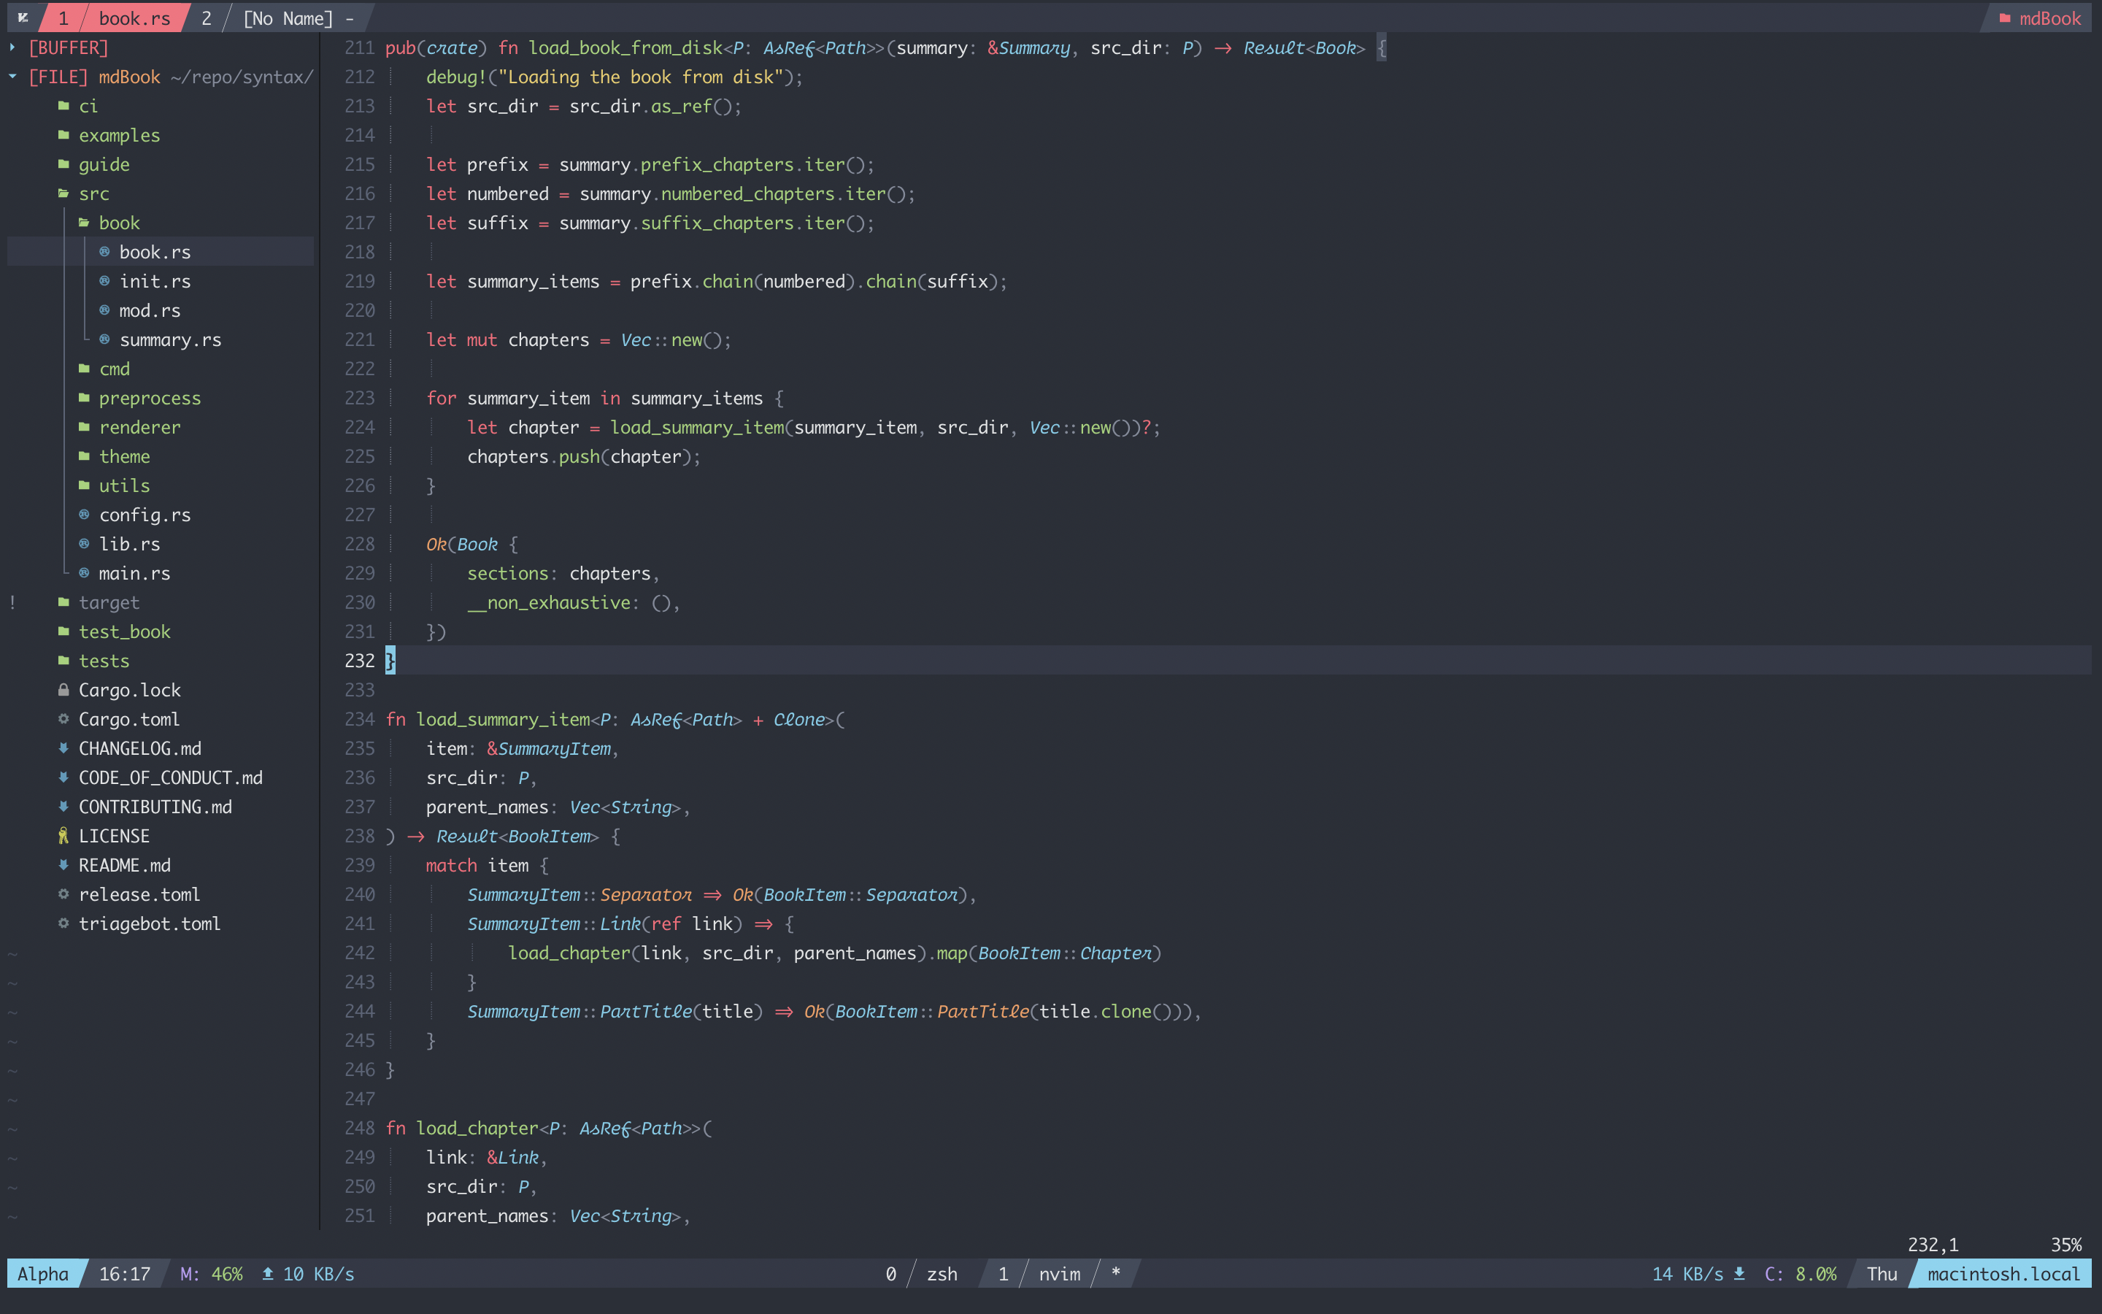
Task: Click the renderer folder icon
Action: coord(84,427)
